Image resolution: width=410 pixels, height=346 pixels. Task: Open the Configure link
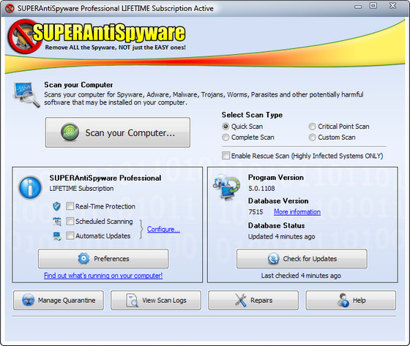click(163, 229)
